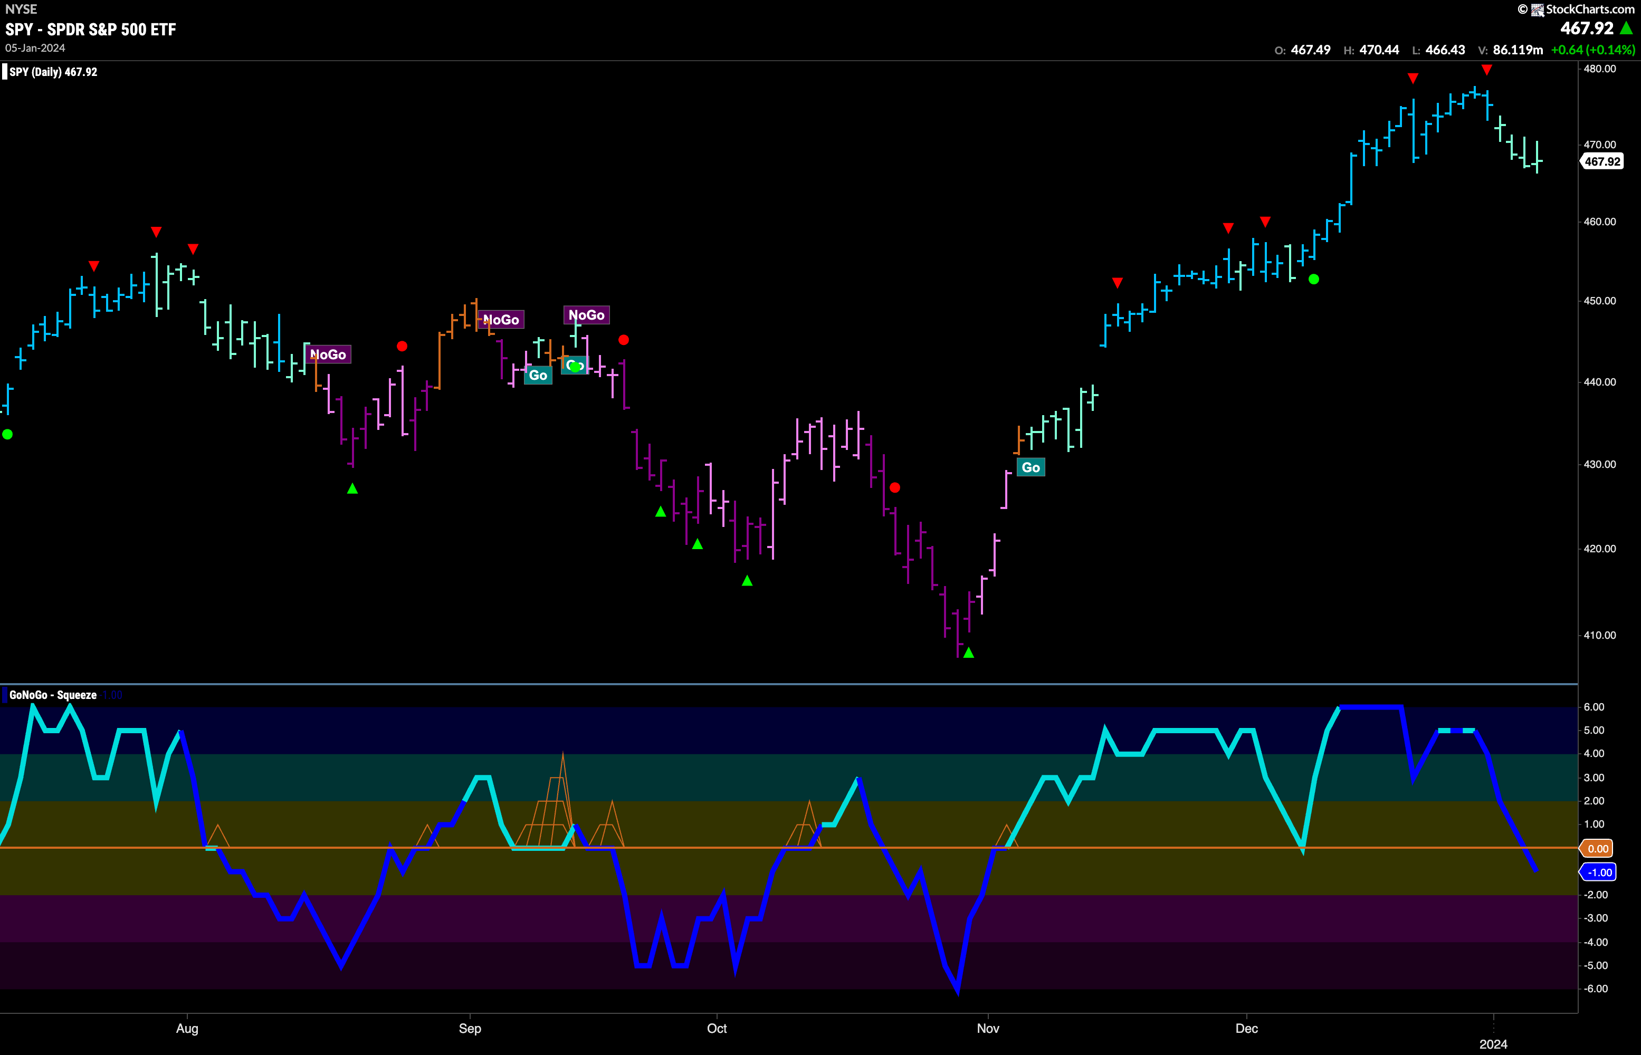Click the red down-triangle at the January high

coord(1486,70)
